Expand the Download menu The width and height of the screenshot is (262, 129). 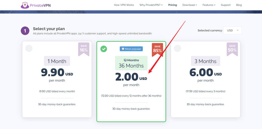(x=190, y=5)
